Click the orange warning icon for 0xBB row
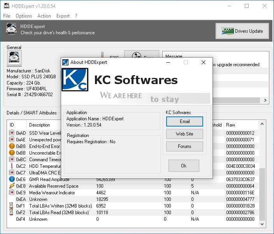The height and width of the screenshot is (234, 274). [12, 153]
